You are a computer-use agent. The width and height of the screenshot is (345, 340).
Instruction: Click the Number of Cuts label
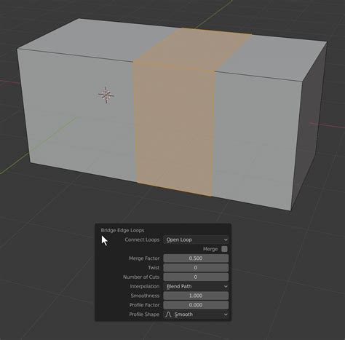click(141, 277)
